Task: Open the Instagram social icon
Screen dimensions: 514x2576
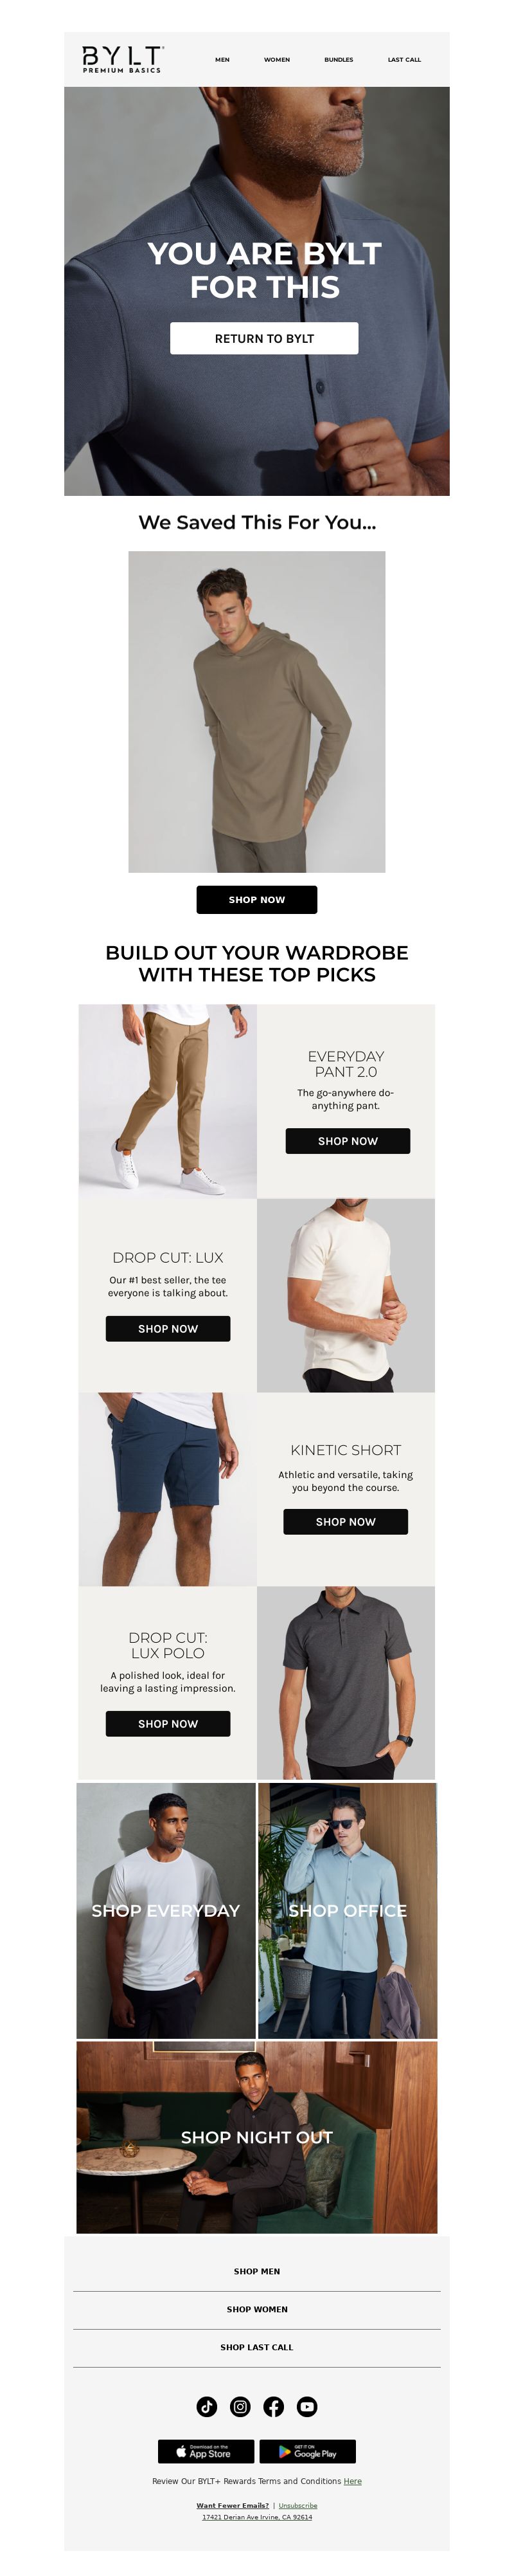Action: pos(240,2407)
